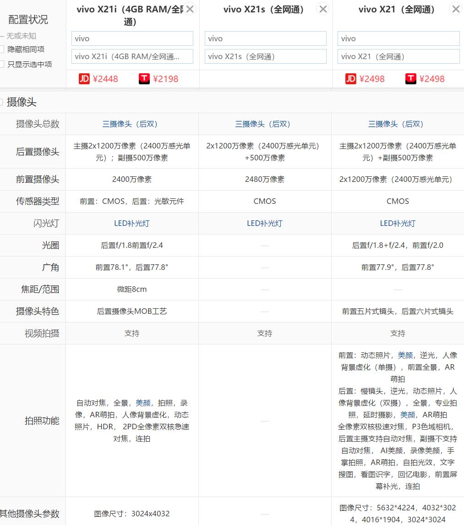
Task: Click the red Taobao icon under vivo X21i
Action: 144,78
